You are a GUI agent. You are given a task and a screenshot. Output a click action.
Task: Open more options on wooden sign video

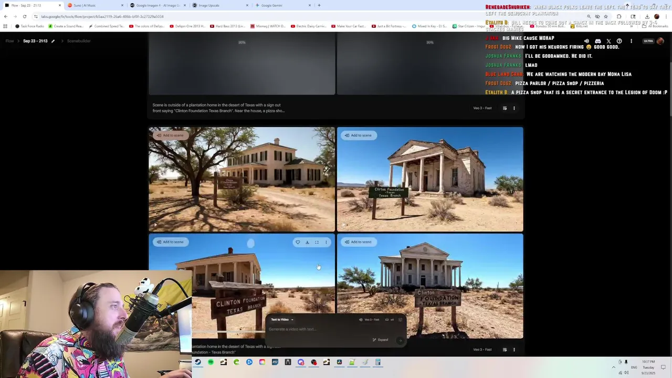326,242
